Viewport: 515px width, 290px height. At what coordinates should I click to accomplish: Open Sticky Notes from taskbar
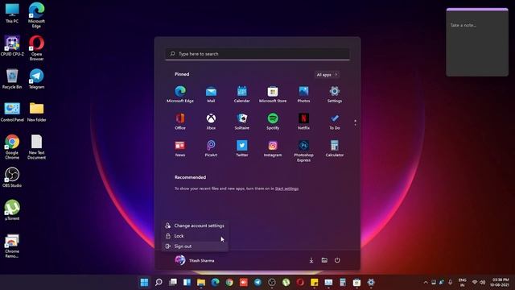point(315,282)
